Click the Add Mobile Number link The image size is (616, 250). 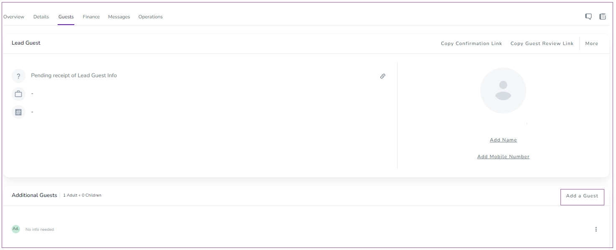(x=503, y=157)
